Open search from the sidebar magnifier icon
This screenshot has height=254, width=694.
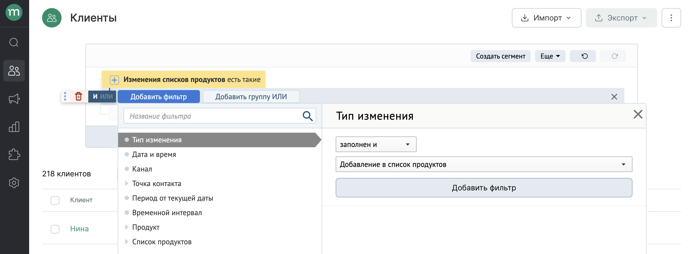[14, 42]
